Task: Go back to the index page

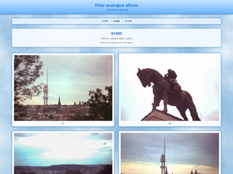Action: pyautogui.click(x=116, y=10)
